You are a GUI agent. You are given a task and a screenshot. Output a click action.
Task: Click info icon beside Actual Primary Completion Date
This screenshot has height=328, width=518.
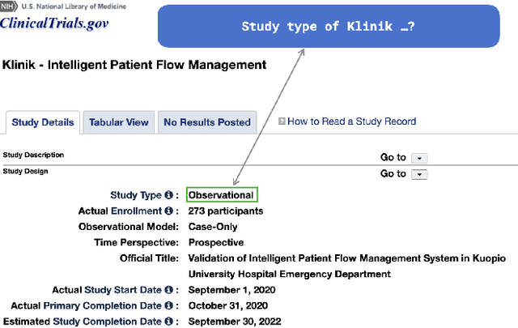(169, 305)
